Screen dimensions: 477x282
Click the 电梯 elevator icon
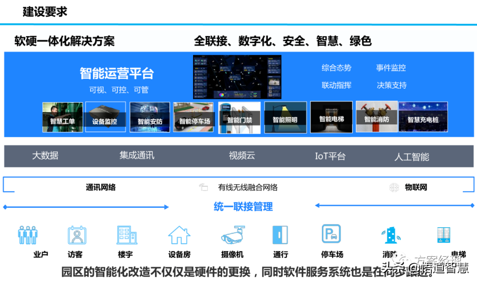click(x=443, y=235)
